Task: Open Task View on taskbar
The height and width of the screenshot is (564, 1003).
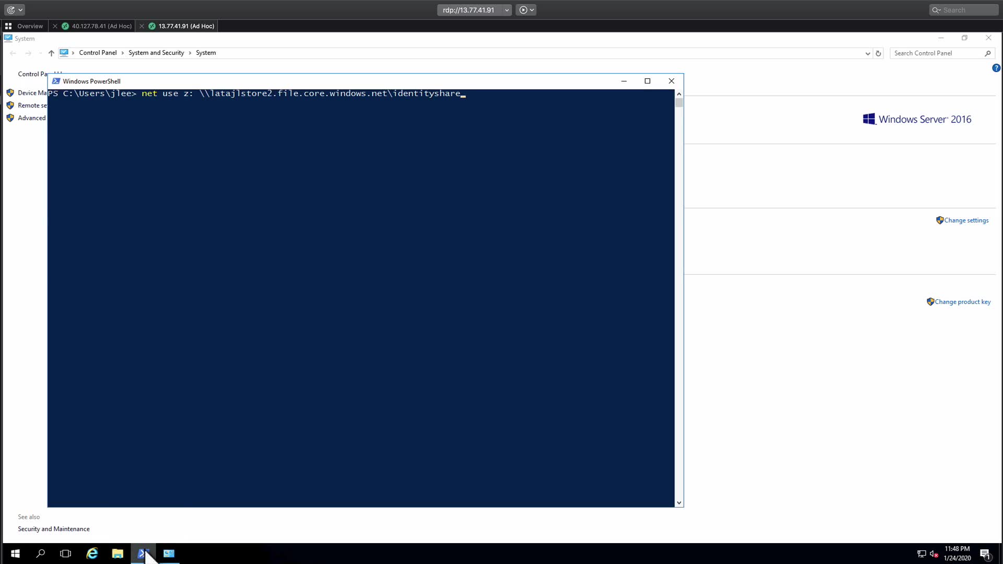Action: click(65, 554)
